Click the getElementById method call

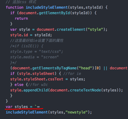tap(54, 13)
